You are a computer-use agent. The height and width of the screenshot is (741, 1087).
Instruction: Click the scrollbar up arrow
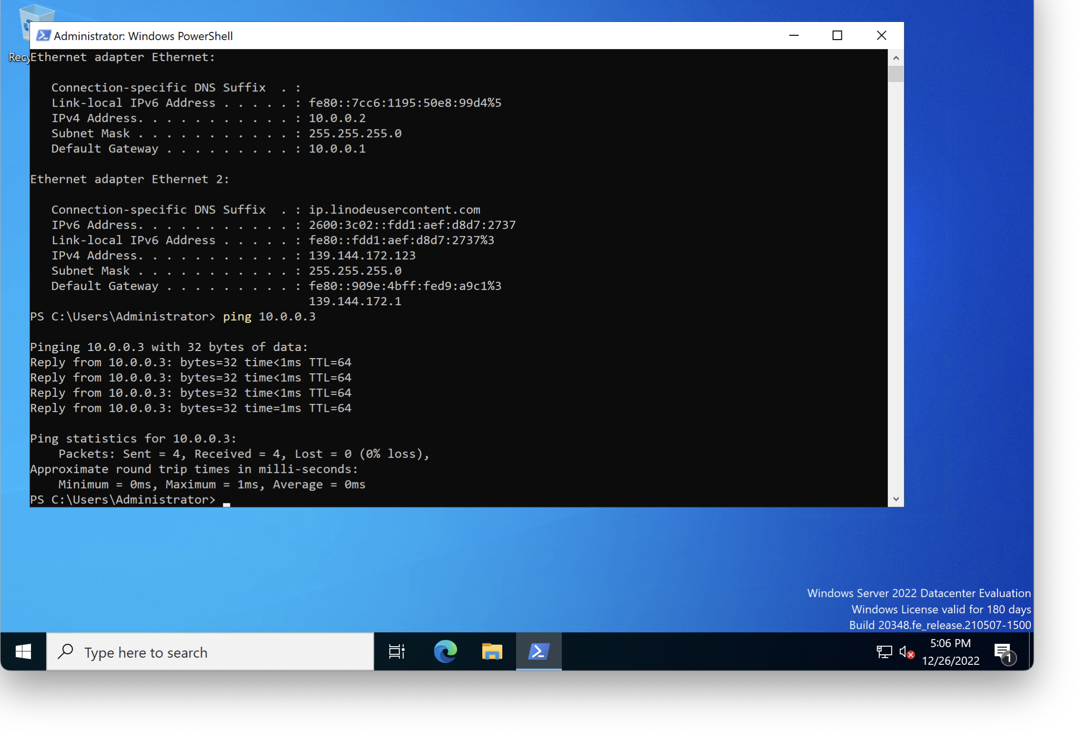[896, 58]
